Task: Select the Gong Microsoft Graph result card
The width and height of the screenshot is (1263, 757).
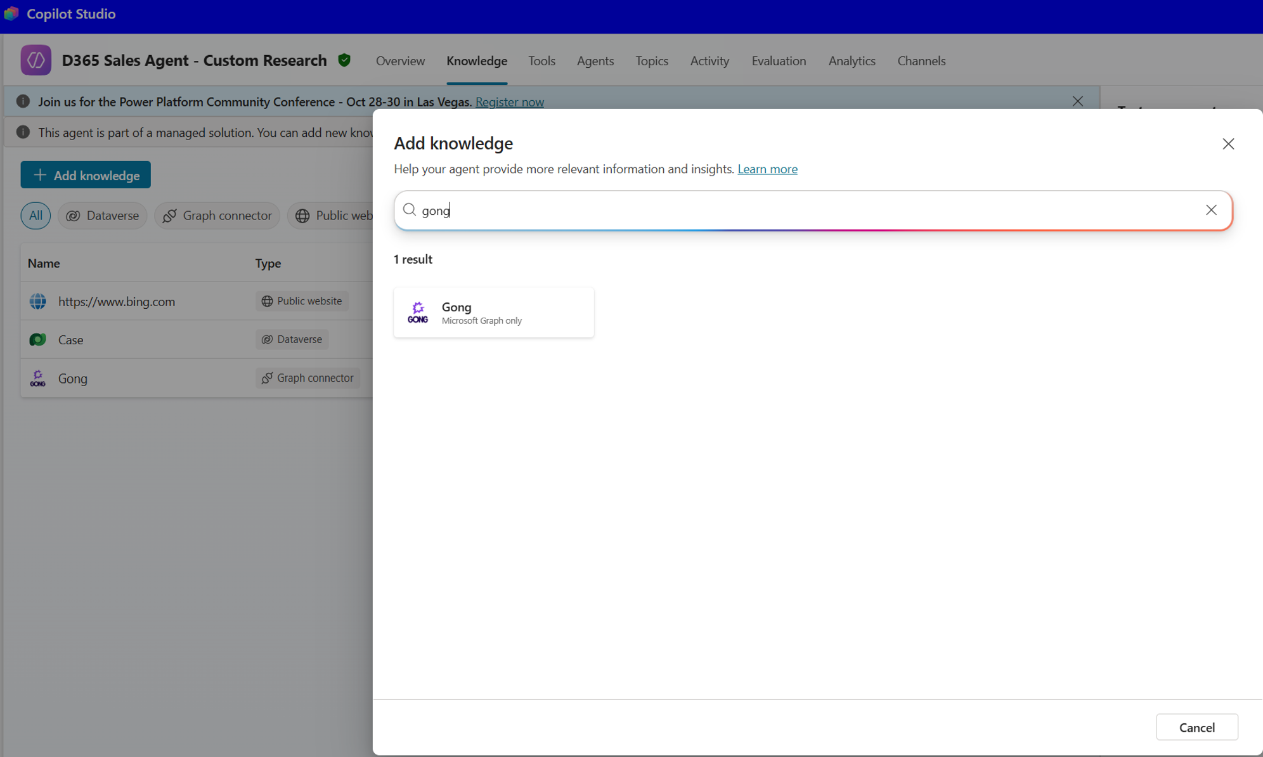Action: point(493,313)
